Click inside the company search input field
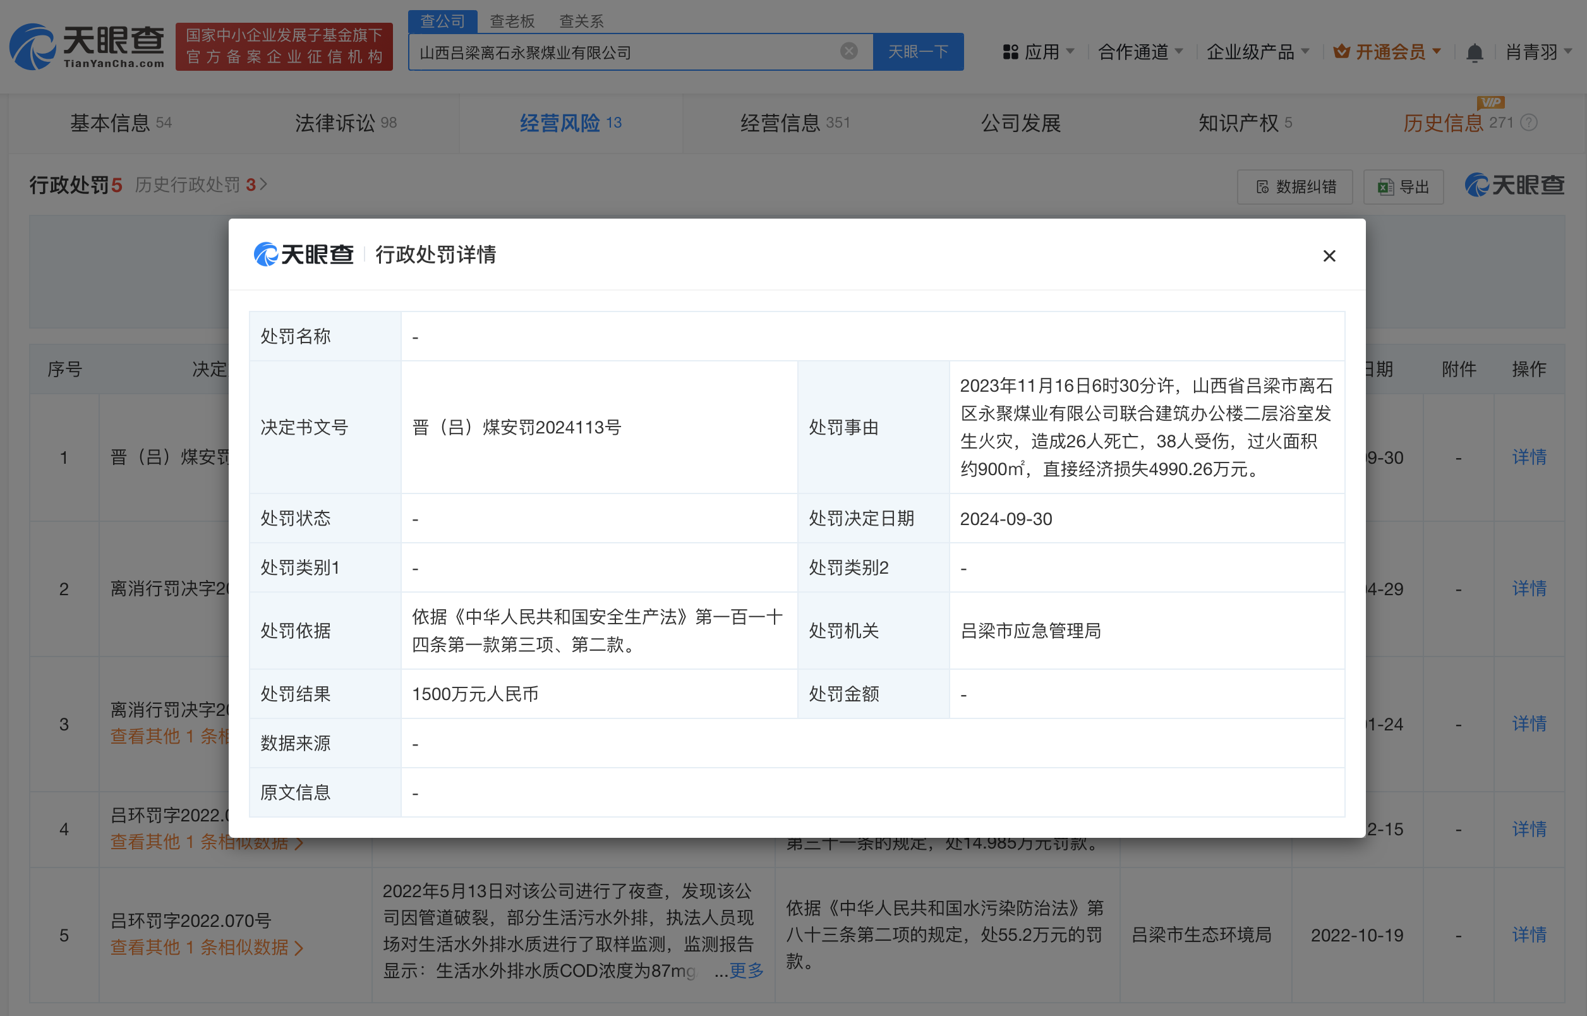This screenshot has height=1016, width=1587. pyautogui.click(x=627, y=51)
